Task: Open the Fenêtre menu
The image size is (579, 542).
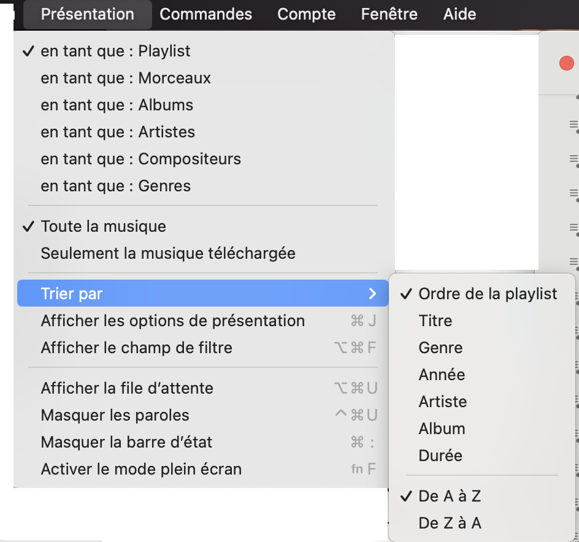Action: [389, 14]
